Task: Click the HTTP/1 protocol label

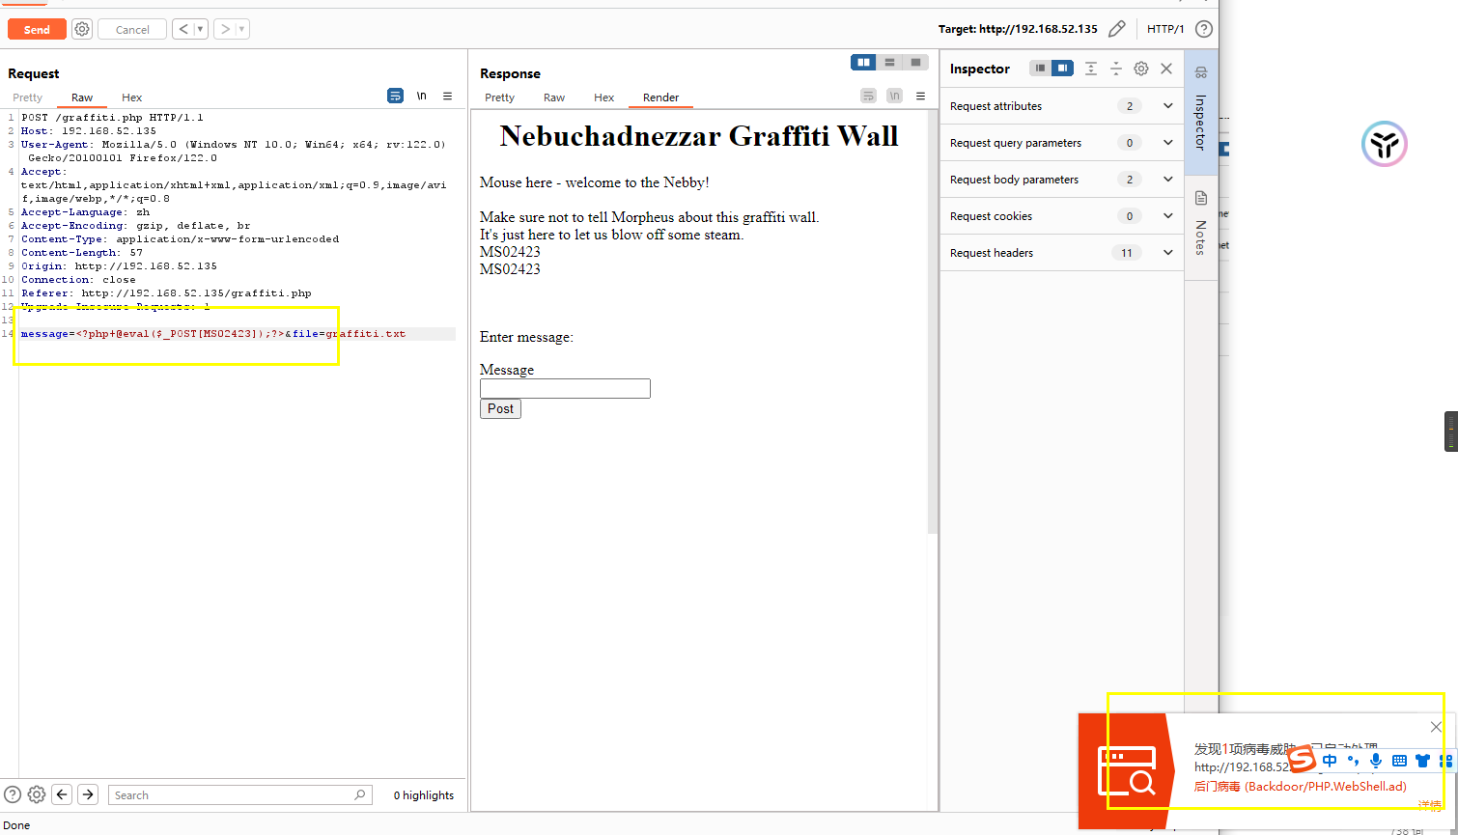Action: (1165, 29)
